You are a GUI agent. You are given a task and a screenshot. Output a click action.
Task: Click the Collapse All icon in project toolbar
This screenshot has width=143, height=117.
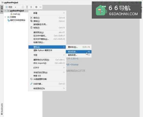[x=31, y=7]
